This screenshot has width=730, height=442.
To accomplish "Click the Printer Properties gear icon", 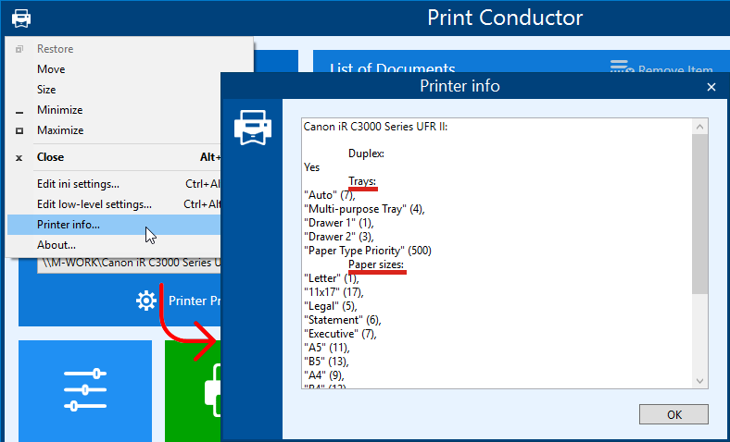I will pyautogui.click(x=146, y=301).
